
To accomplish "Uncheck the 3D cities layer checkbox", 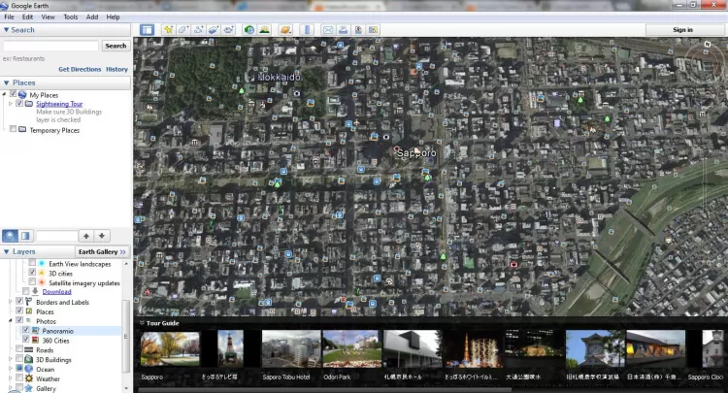I will pos(32,273).
